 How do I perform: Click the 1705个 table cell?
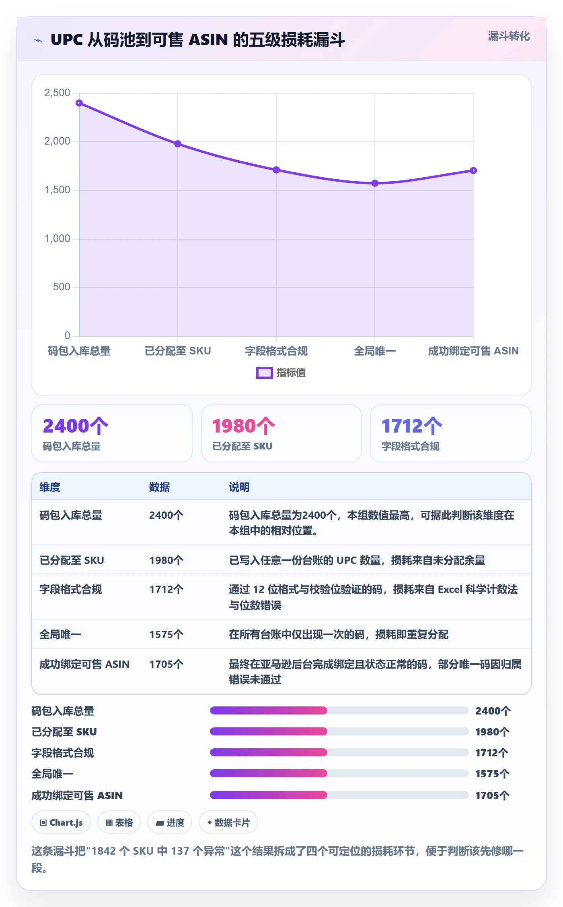[166, 664]
